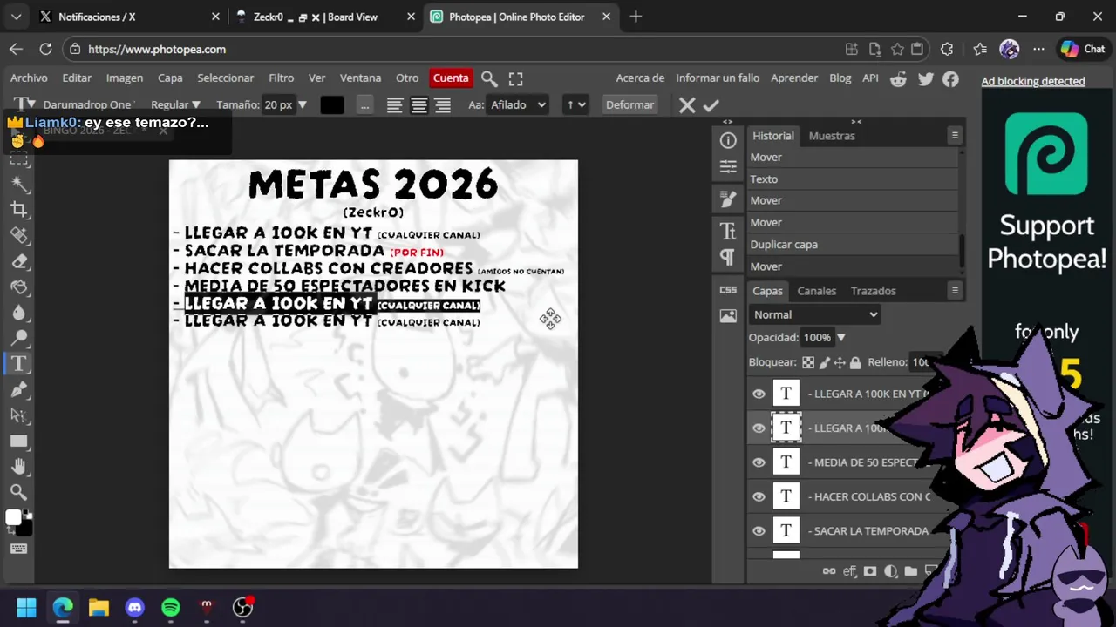This screenshot has width=1116, height=627.
Task: Hide the selected LLEGAR A 100K layer
Action: tap(759, 428)
